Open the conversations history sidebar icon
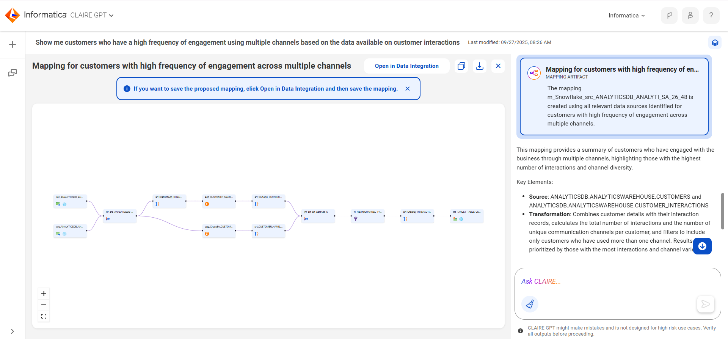Image resolution: width=728 pixels, height=339 pixels. (13, 72)
